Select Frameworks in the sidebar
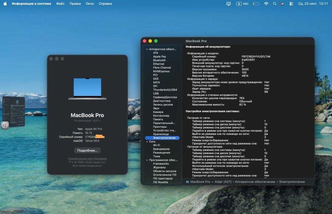 161,164
